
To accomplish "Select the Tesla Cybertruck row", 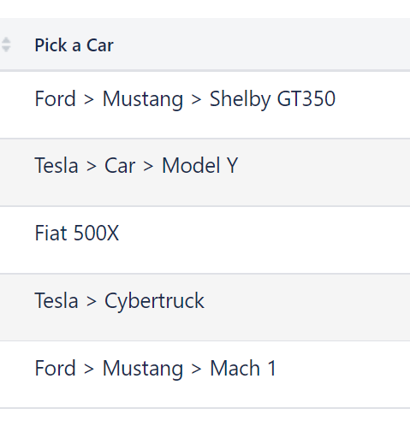I will pos(205,307).
